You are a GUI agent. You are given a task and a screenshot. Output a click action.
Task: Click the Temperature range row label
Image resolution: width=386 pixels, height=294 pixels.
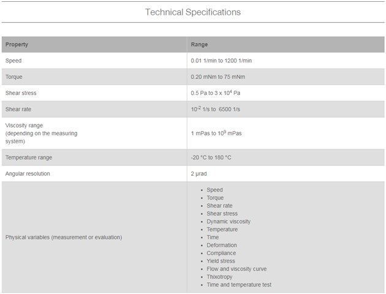[x=29, y=157]
